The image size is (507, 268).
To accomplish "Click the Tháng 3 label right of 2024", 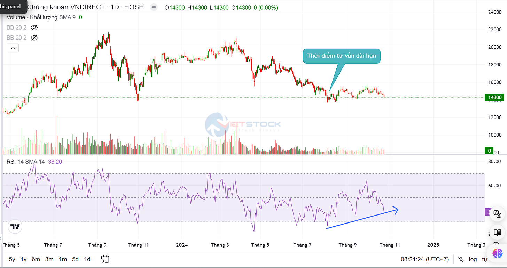I will [220, 245].
